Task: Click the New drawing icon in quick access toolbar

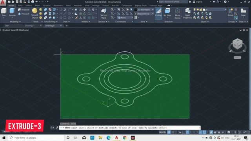Action: (x=9, y=2)
